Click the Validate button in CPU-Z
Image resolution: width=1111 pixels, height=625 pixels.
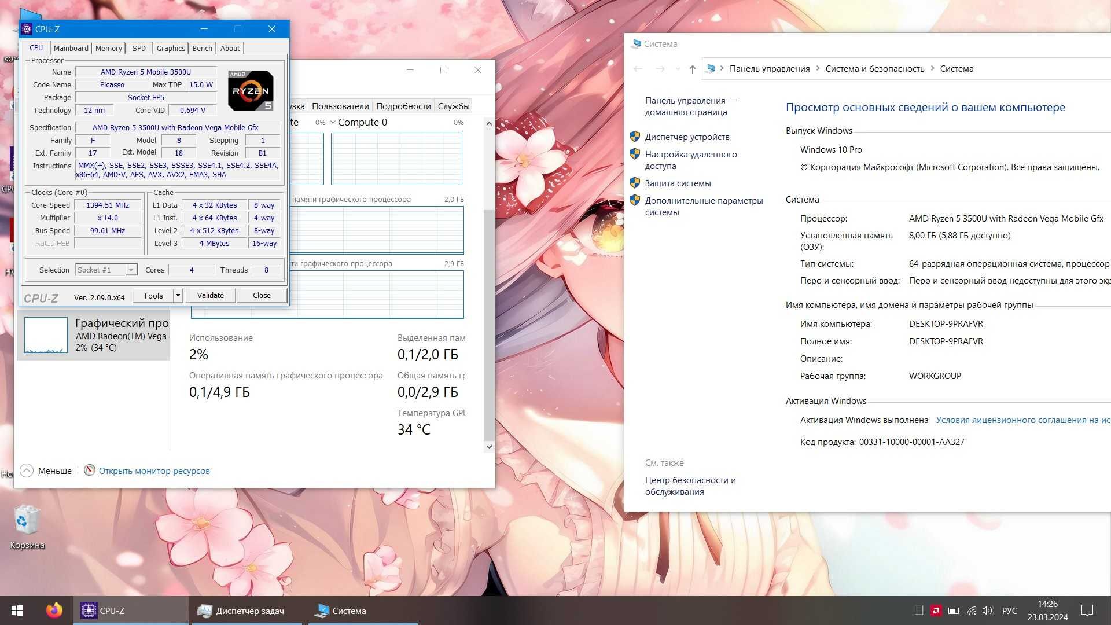(210, 295)
